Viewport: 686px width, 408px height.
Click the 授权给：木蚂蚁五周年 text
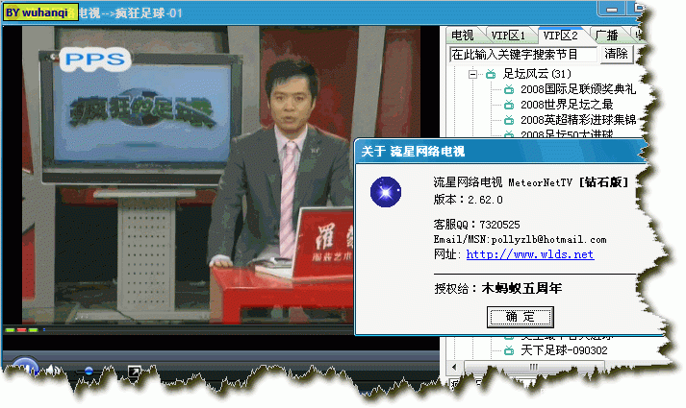497,288
